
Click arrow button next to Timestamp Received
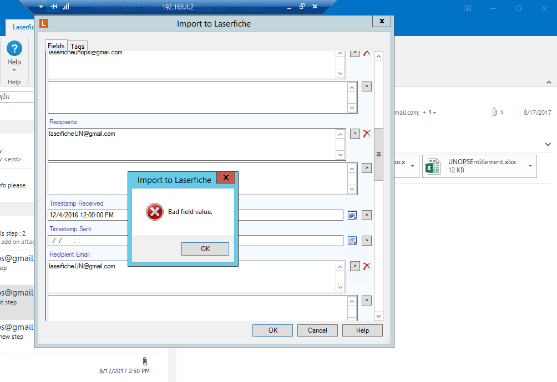click(367, 215)
